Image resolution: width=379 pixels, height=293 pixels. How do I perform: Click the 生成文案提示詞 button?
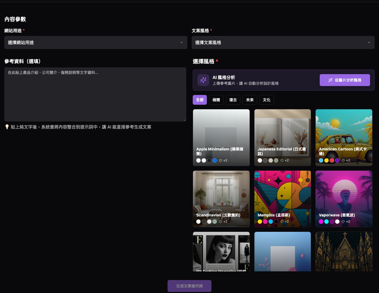(189, 286)
